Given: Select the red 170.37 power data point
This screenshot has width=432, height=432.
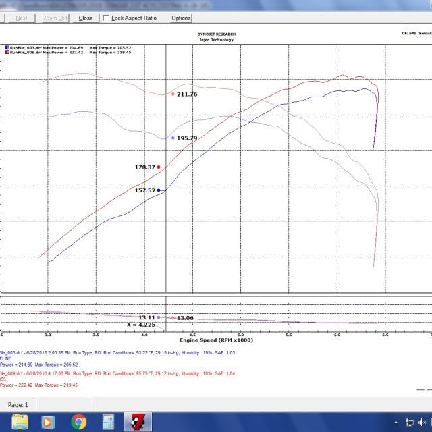Looking at the screenshot, I should click(x=159, y=167).
